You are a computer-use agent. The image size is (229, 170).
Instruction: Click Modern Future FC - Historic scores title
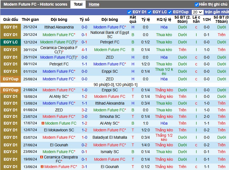tap(35, 5)
